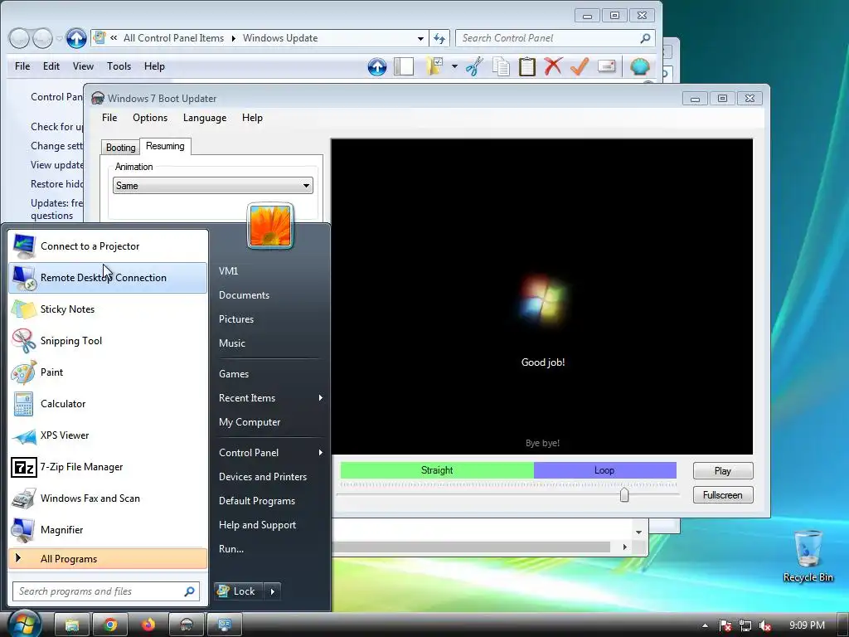Click the orange checkmark Properties icon
Image resolution: width=849 pixels, height=637 pixels.
(x=580, y=66)
